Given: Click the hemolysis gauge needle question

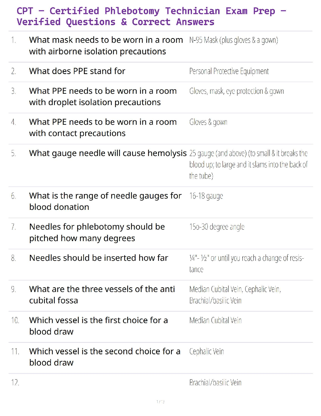Looking at the screenshot, I should [108, 153].
